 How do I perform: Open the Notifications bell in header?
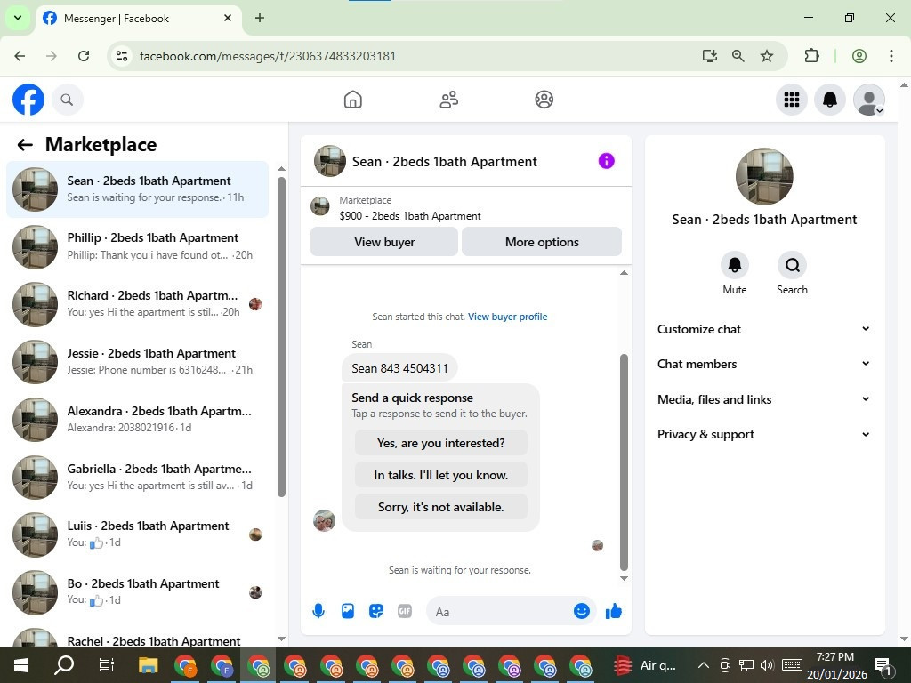(830, 100)
